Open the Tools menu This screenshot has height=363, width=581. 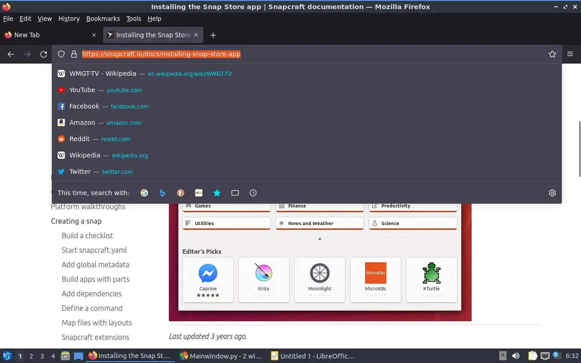coord(134,19)
